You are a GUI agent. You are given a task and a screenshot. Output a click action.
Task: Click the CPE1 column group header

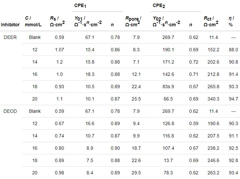80,6
